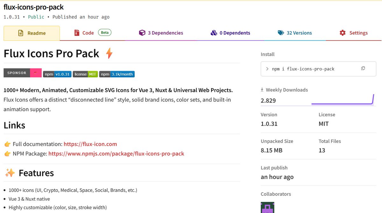
Task: Click pointing-hand emoji beside NPM Package
Action: pos(8,154)
